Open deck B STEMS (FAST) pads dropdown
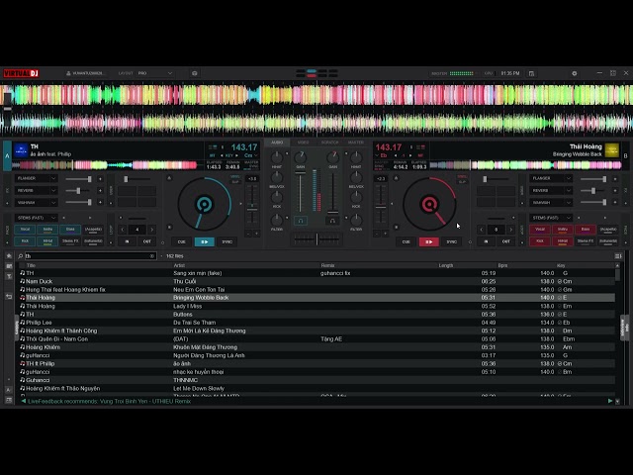Screen dimensions: 633x475 [551, 218]
